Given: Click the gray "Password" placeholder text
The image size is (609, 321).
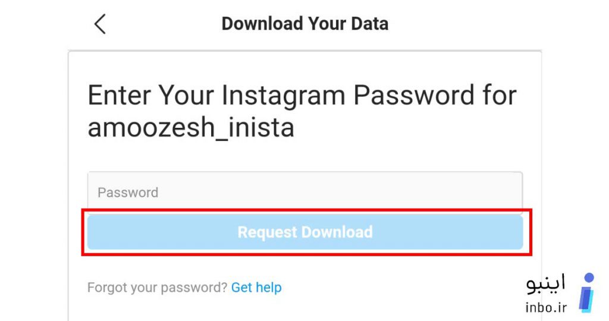Looking at the screenshot, I should tap(128, 193).
